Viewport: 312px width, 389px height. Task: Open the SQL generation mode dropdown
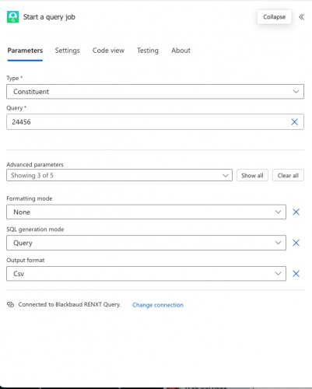pos(146,243)
